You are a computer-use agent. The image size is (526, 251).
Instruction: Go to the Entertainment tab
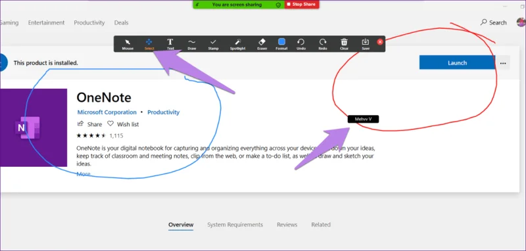pyautogui.click(x=46, y=23)
